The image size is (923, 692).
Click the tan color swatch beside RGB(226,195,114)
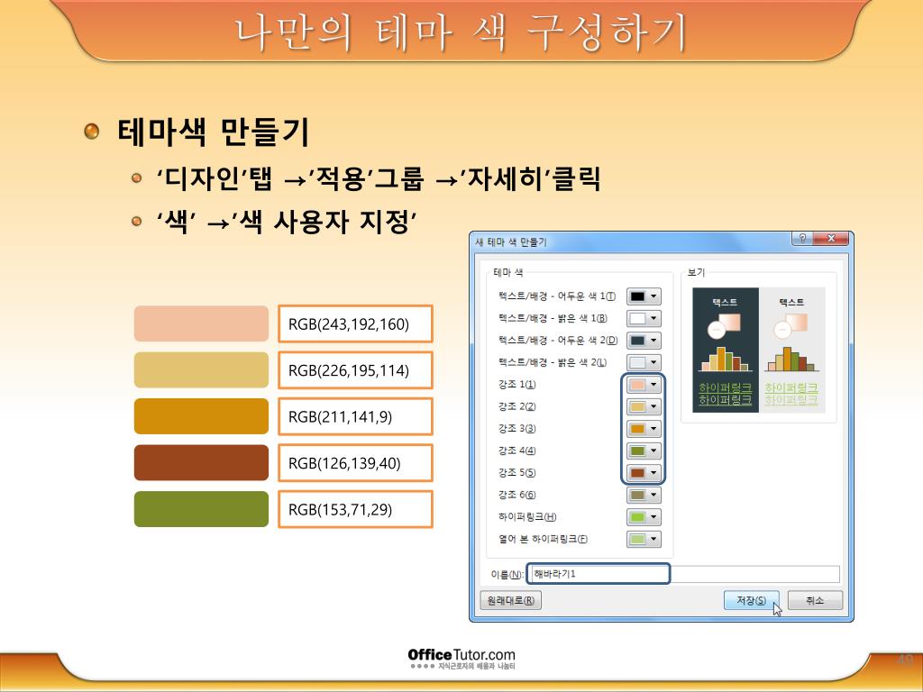(x=201, y=370)
